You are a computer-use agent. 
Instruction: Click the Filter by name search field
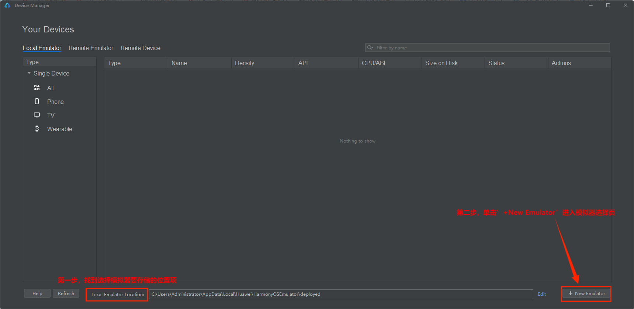pyautogui.click(x=491, y=48)
